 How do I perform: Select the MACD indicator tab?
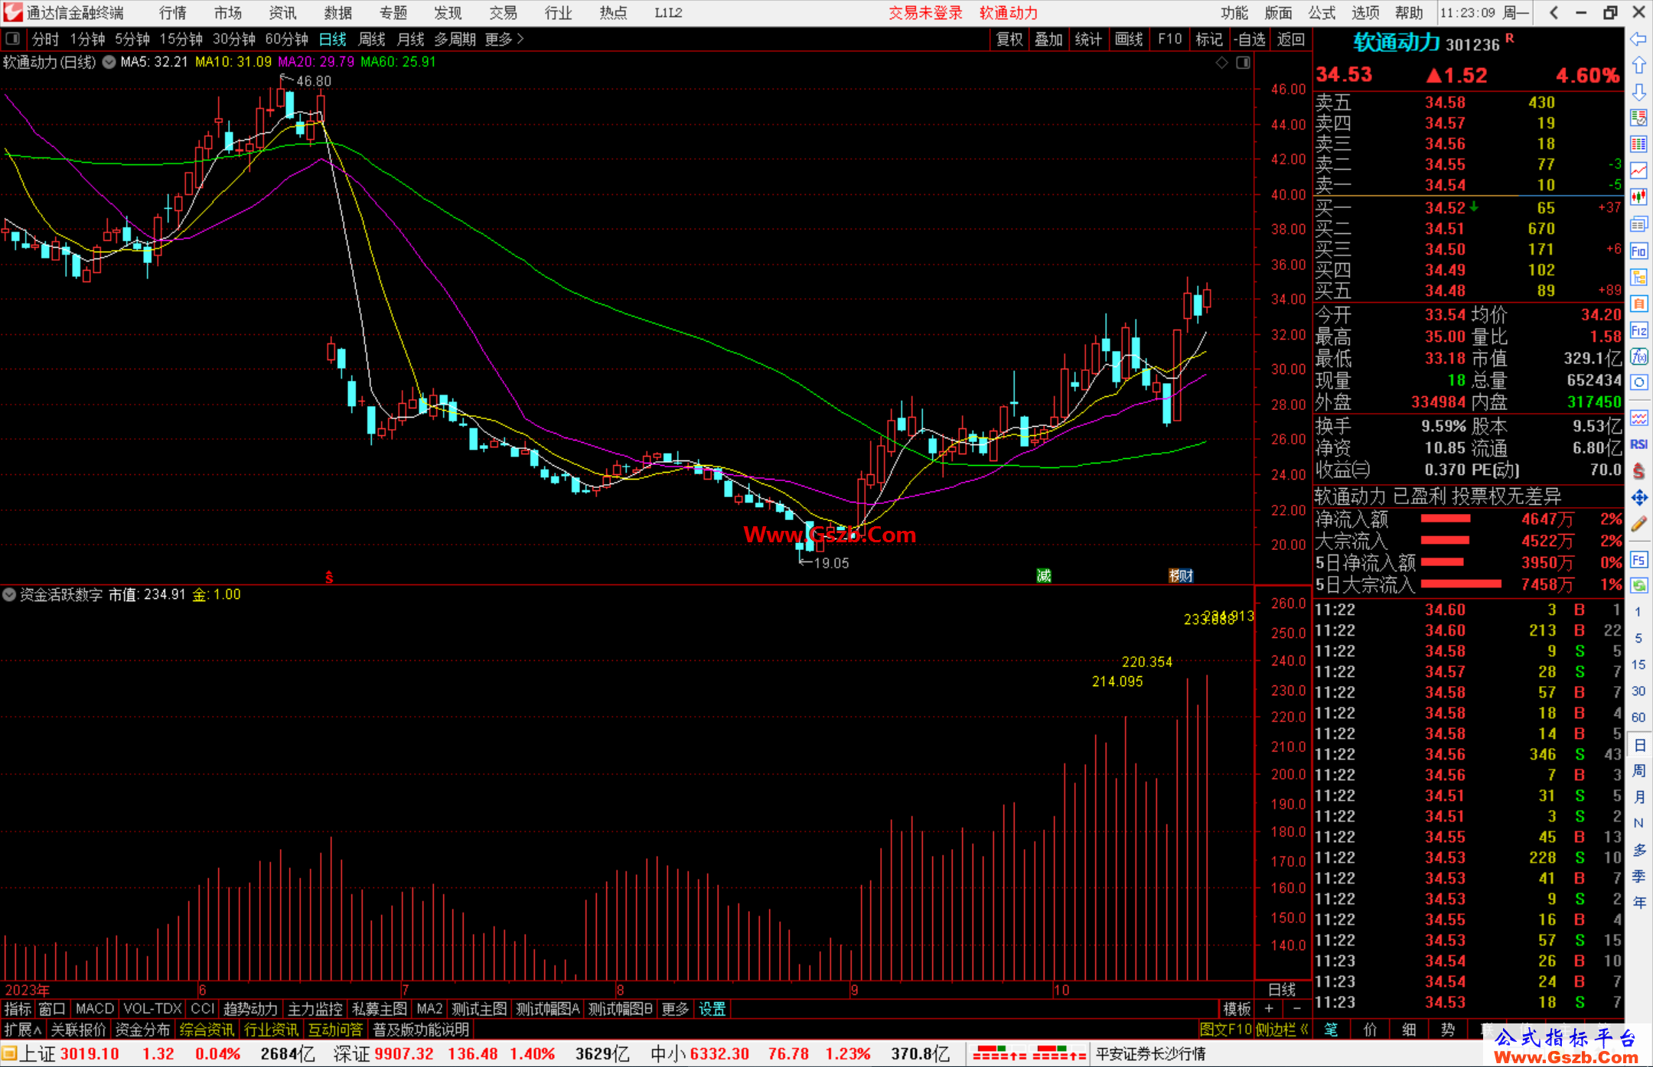[x=95, y=1009]
